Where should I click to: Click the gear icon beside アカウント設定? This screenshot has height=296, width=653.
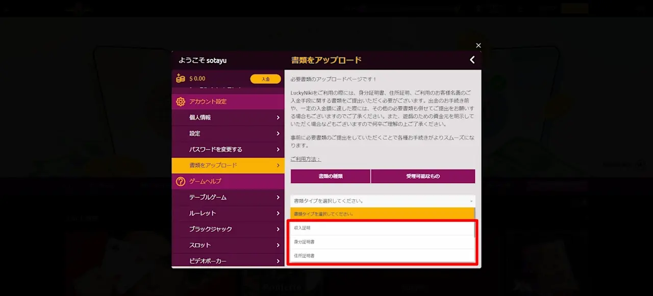[x=180, y=101]
